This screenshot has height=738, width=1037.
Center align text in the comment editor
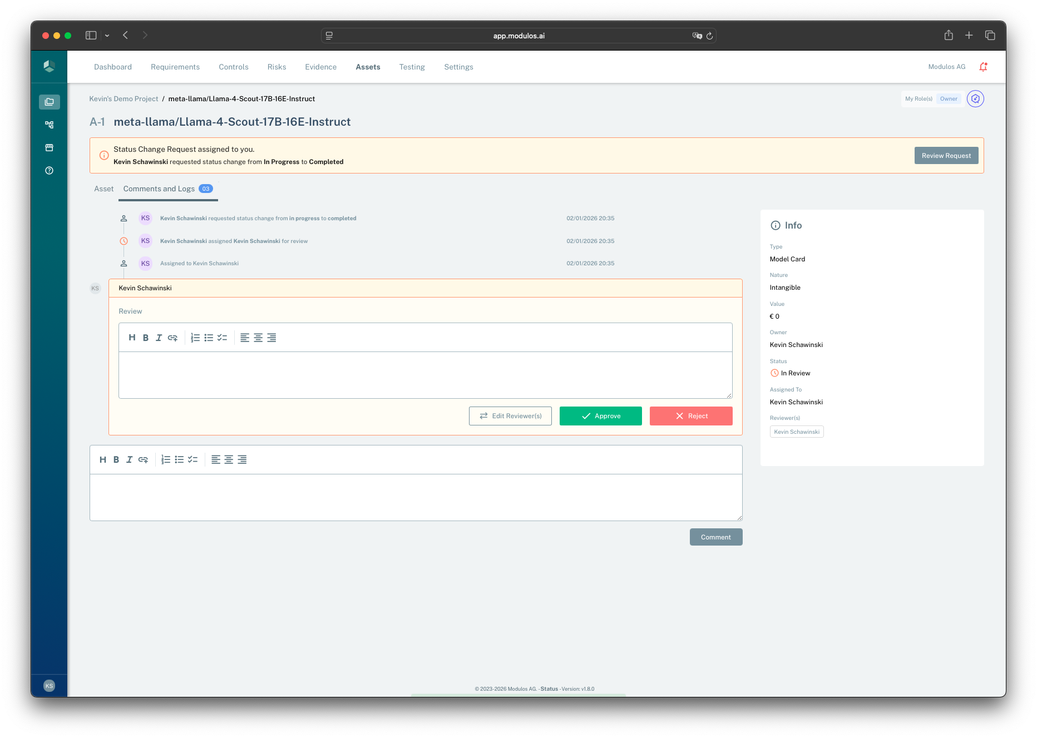(x=229, y=459)
